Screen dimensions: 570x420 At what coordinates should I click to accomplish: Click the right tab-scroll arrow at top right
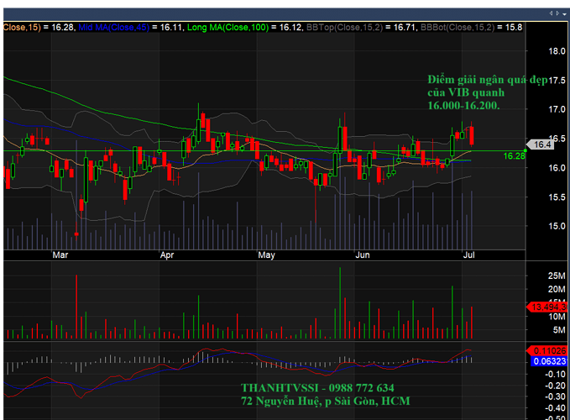click(x=557, y=13)
